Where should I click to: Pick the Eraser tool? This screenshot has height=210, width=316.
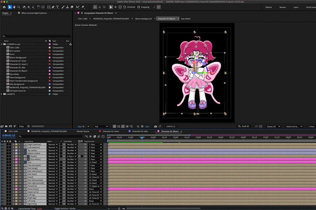point(72,7)
